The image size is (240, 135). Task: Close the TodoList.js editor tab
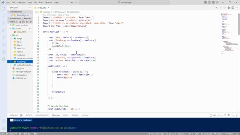(48, 7)
